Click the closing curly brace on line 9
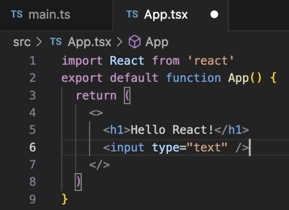 tap(65, 199)
